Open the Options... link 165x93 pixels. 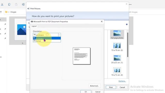point(122,81)
